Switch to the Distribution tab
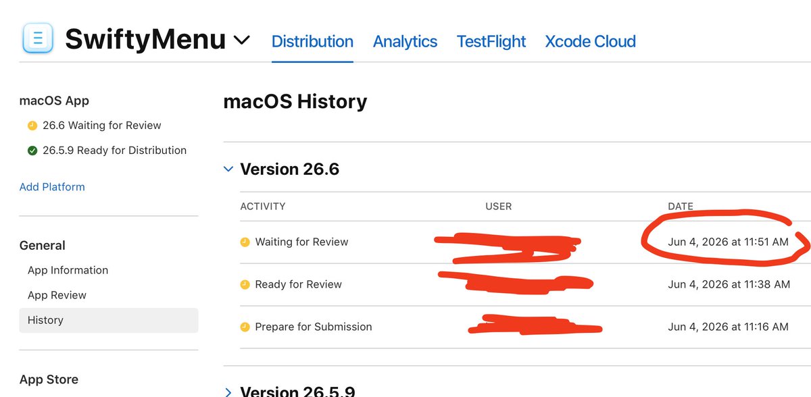The height and width of the screenshot is (397, 811). tap(312, 41)
